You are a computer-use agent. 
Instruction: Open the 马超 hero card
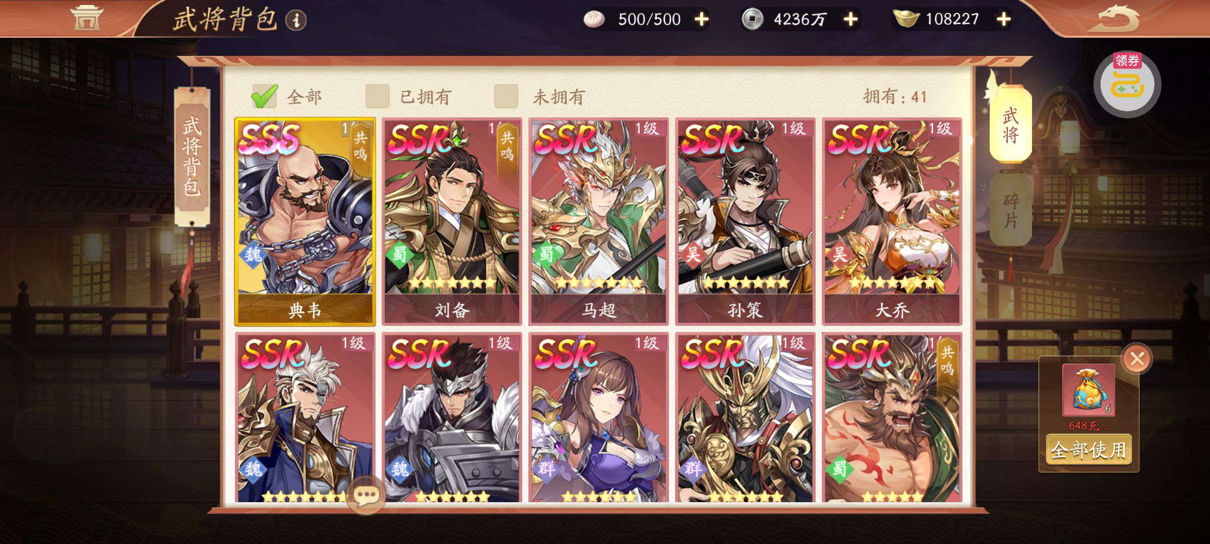click(x=598, y=222)
